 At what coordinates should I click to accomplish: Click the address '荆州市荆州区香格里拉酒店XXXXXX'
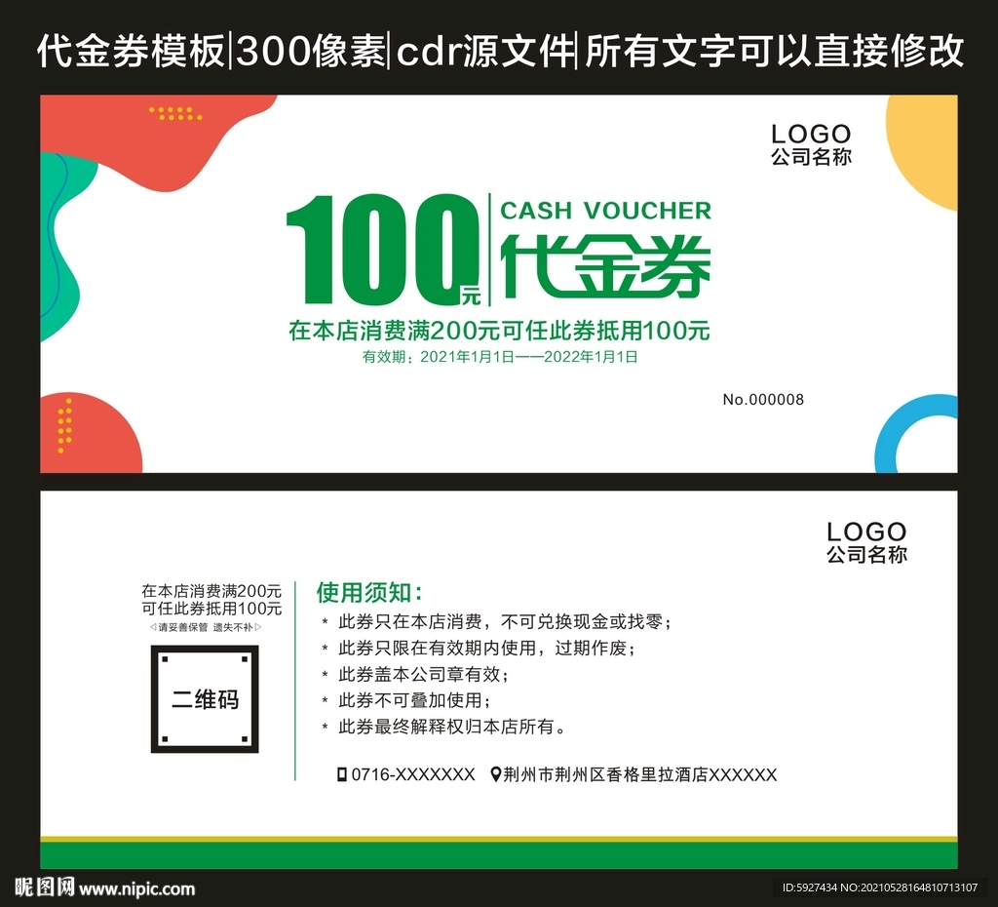tap(640, 774)
